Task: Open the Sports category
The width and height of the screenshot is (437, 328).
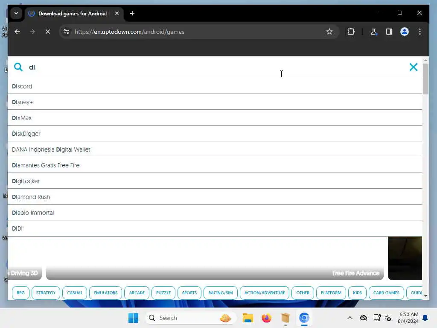Action: pyautogui.click(x=189, y=293)
